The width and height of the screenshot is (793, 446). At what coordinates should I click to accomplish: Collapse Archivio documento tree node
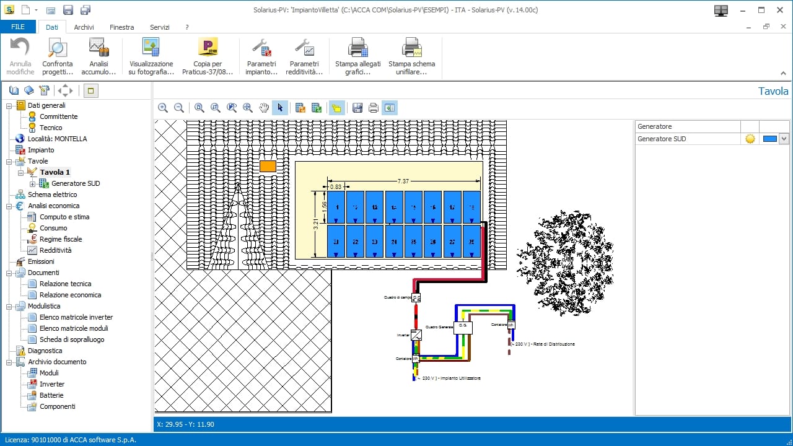(10, 362)
